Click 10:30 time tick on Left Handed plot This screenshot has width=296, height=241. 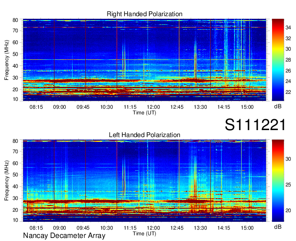107,228
